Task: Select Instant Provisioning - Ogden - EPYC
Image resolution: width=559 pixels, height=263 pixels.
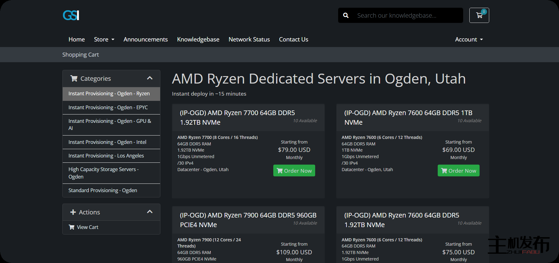Action: tap(111, 107)
